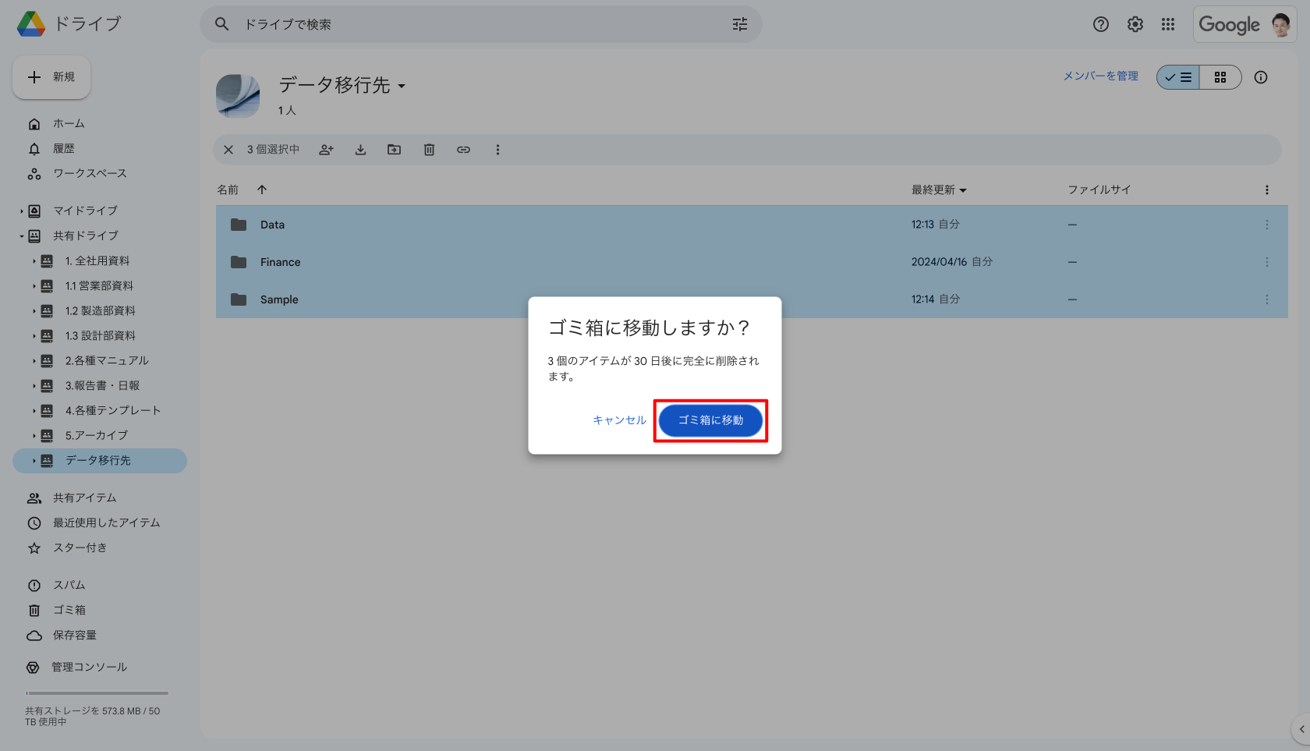Collapse the 共有ドライブ tree node
Viewport: 1310px width, 751px height.
[x=22, y=236]
